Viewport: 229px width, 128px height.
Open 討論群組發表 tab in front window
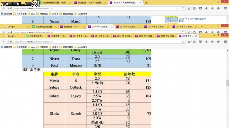click(x=35, y=36)
